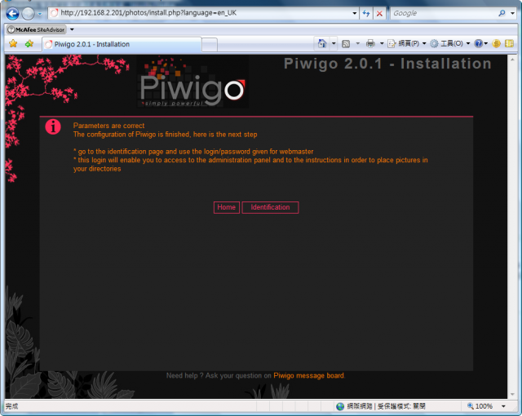Click the vertical scrollbar down arrow
Screen dimensions: 522x416
click(x=512, y=394)
